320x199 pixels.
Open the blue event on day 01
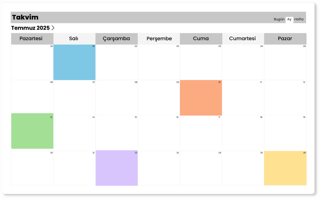tap(74, 62)
